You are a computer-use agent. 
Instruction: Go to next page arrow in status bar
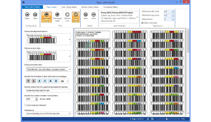coord(143,119)
